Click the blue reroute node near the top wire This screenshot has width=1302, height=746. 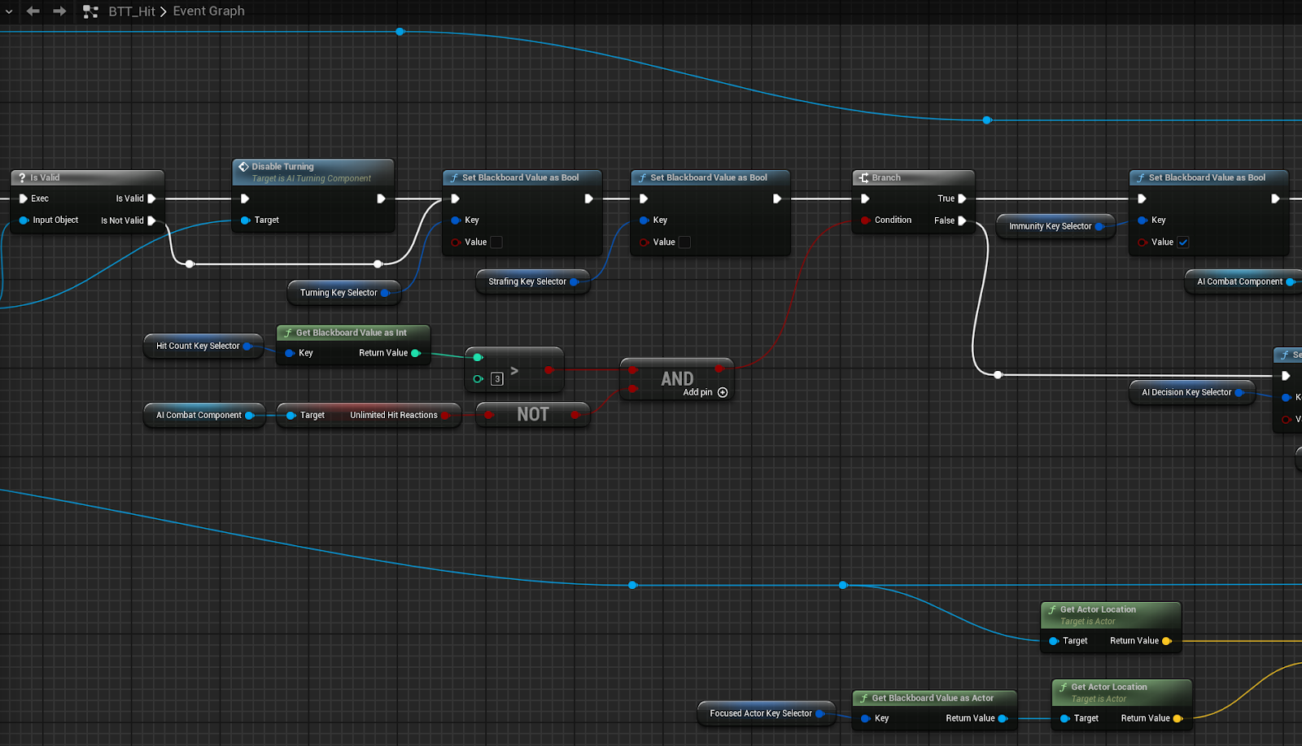tap(400, 32)
